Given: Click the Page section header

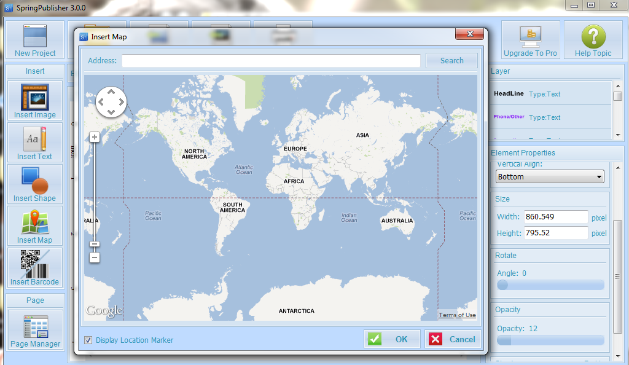Looking at the screenshot, I should pos(35,300).
